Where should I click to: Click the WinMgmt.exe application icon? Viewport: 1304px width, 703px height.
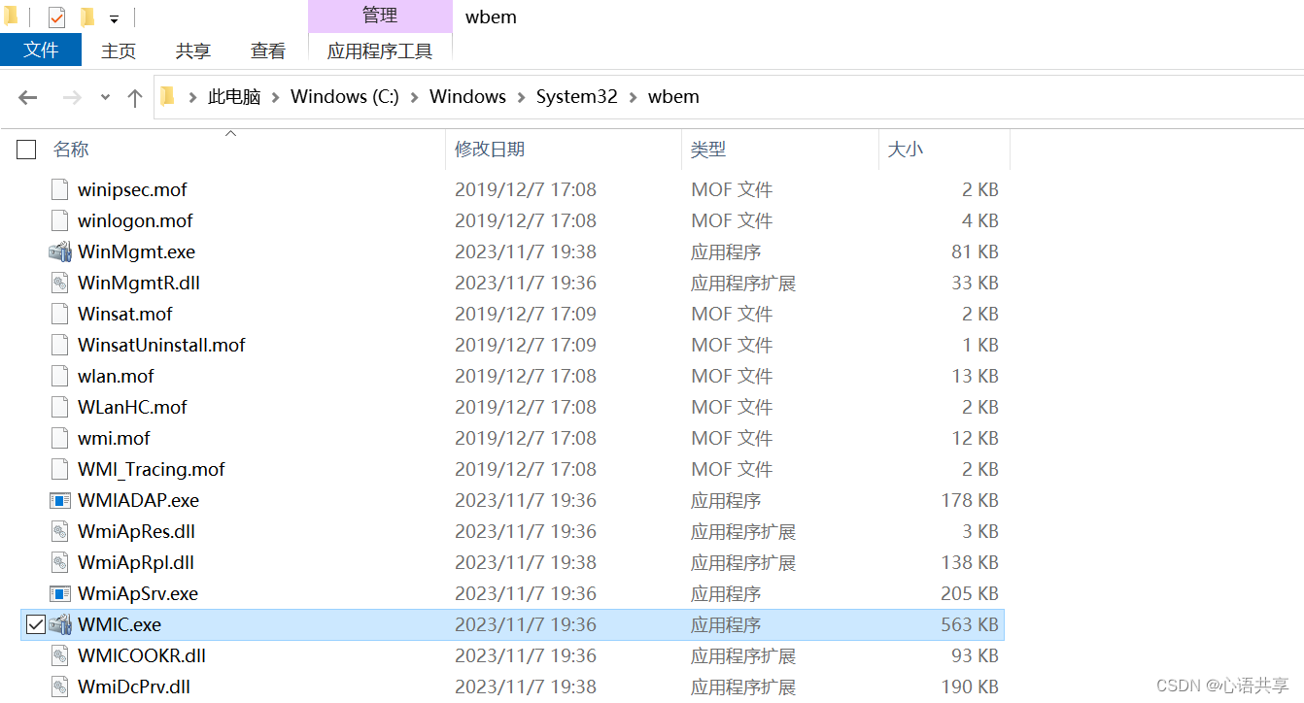tap(58, 251)
